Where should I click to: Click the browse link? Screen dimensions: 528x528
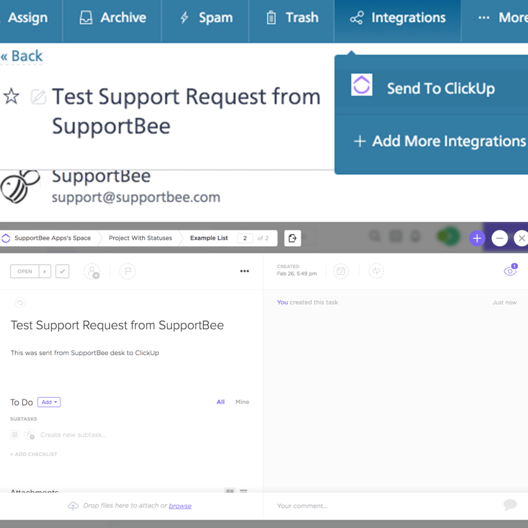[x=180, y=506]
